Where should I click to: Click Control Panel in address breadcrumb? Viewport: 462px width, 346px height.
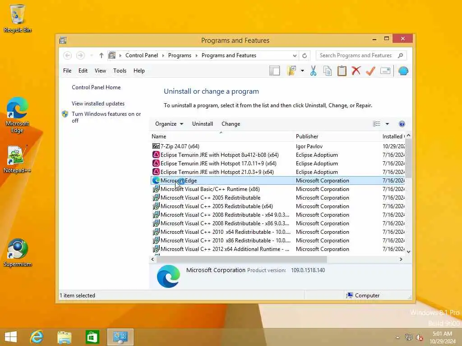tap(142, 55)
